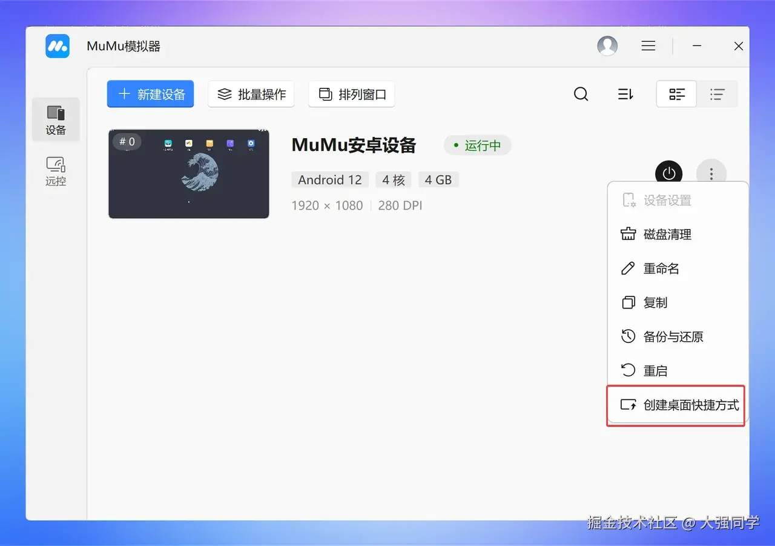Viewport: 775px width, 546px height.
Task: Open the MuMu安卓设备 thumbnail preview
Action: tap(189, 174)
